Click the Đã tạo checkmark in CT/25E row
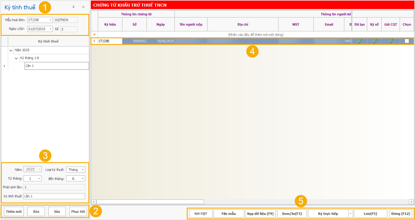Image resolution: width=415 pixels, height=220 pixels. (x=359, y=41)
